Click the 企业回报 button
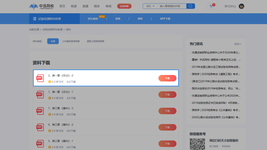 (x=124, y=6)
